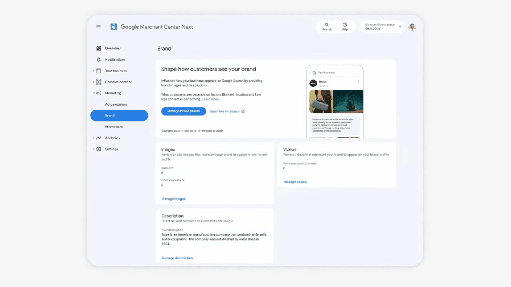Click the handheld speaker photo in preview
Image resolution: width=511 pixels, height=287 pixels.
click(321, 102)
